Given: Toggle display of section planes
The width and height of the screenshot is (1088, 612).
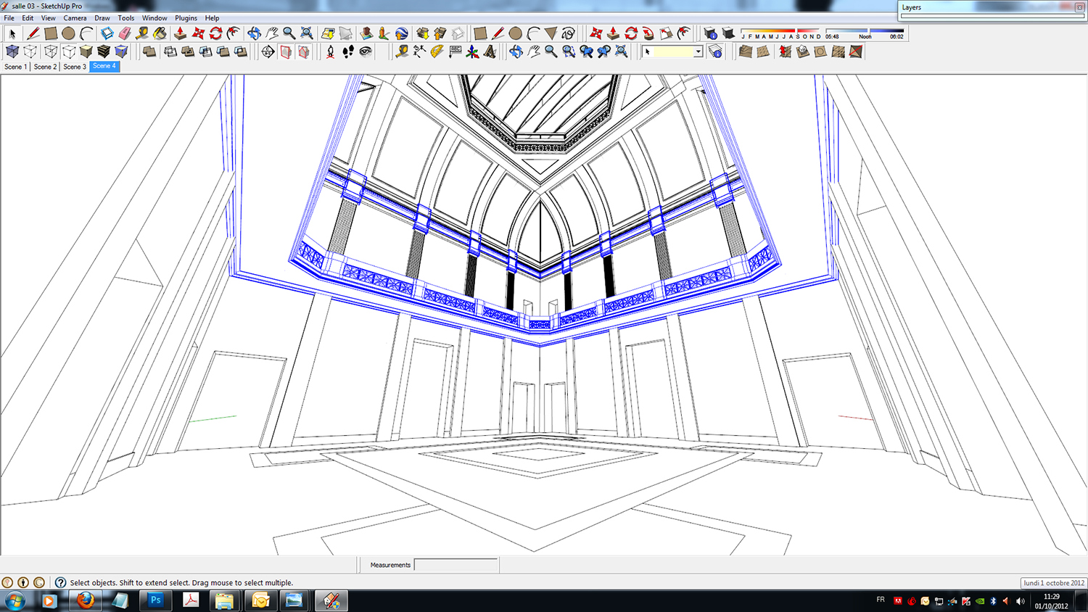Looking at the screenshot, I should point(286,51).
